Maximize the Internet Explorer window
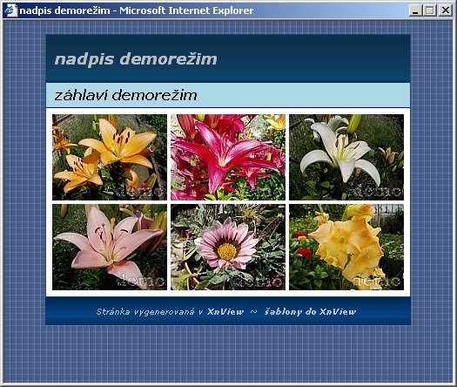457x387 pixels. [430, 10]
